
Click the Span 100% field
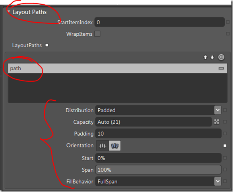[158, 170]
